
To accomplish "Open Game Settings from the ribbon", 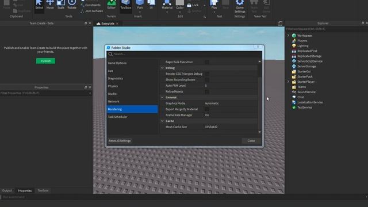I will coord(240,6).
